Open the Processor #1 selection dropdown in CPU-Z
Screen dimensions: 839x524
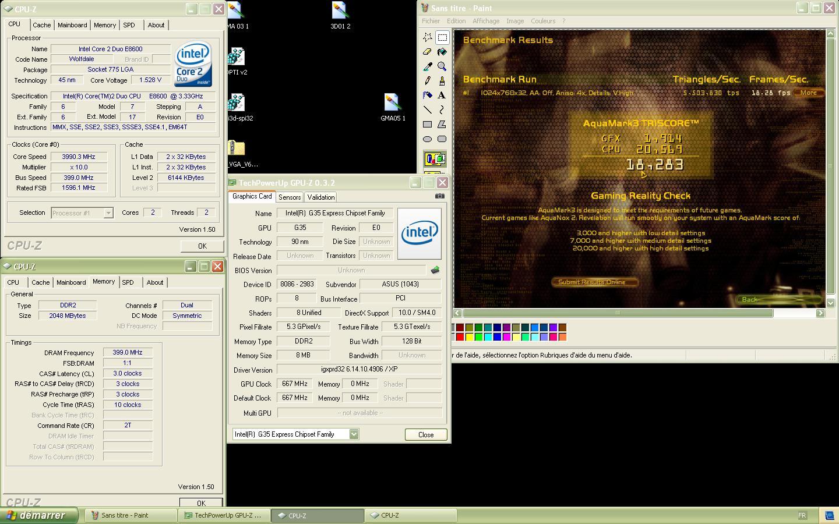(108, 213)
